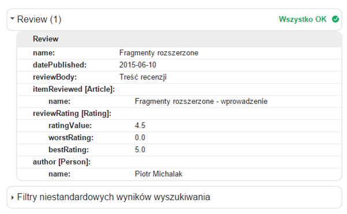This screenshot has height=214, width=347.
Task: Select the datePublished value 2015-06-10
Action: tap(137, 65)
